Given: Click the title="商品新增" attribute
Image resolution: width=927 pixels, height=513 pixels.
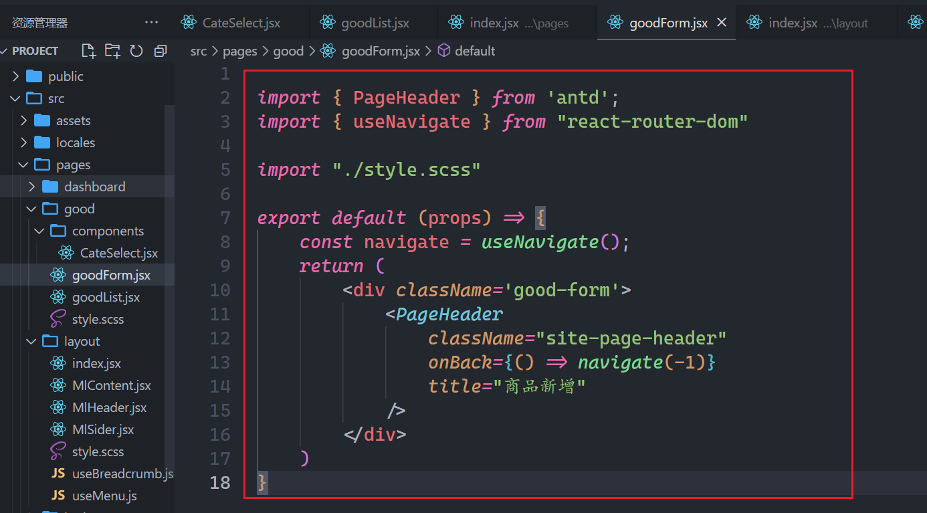Looking at the screenshot, I should click(x=508, y=387).
